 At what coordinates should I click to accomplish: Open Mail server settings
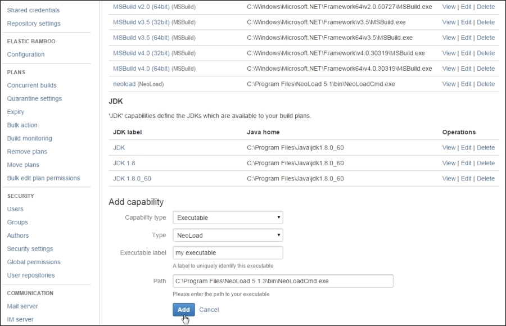(x=22, y=306)
